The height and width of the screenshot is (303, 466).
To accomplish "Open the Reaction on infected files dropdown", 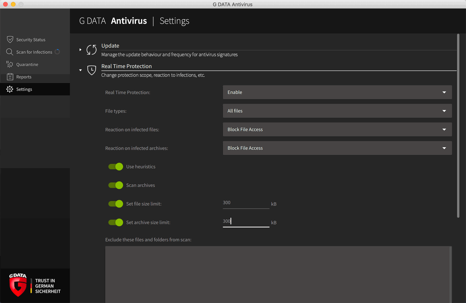I will (x=337, y=130).
